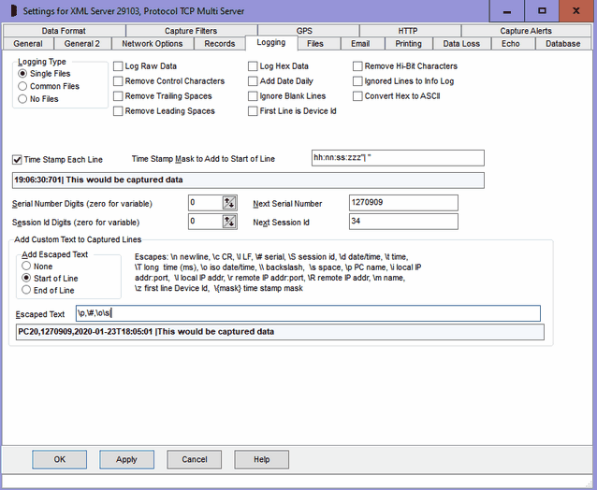Open the Echo tab

click(x=511, y=44)
